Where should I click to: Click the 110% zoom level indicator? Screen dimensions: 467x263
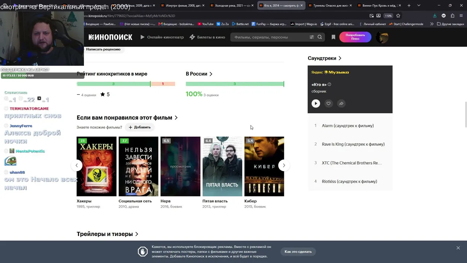tap(388, 16)
